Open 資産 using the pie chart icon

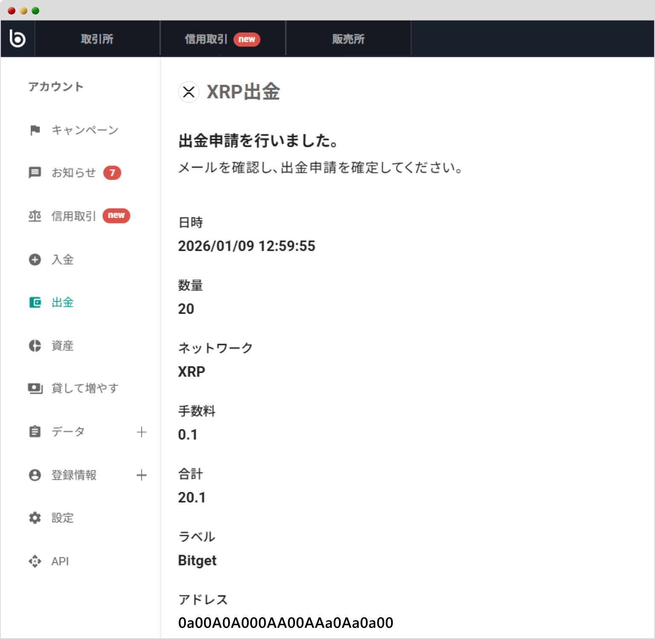pyautogui.click(x=35, y=346)
